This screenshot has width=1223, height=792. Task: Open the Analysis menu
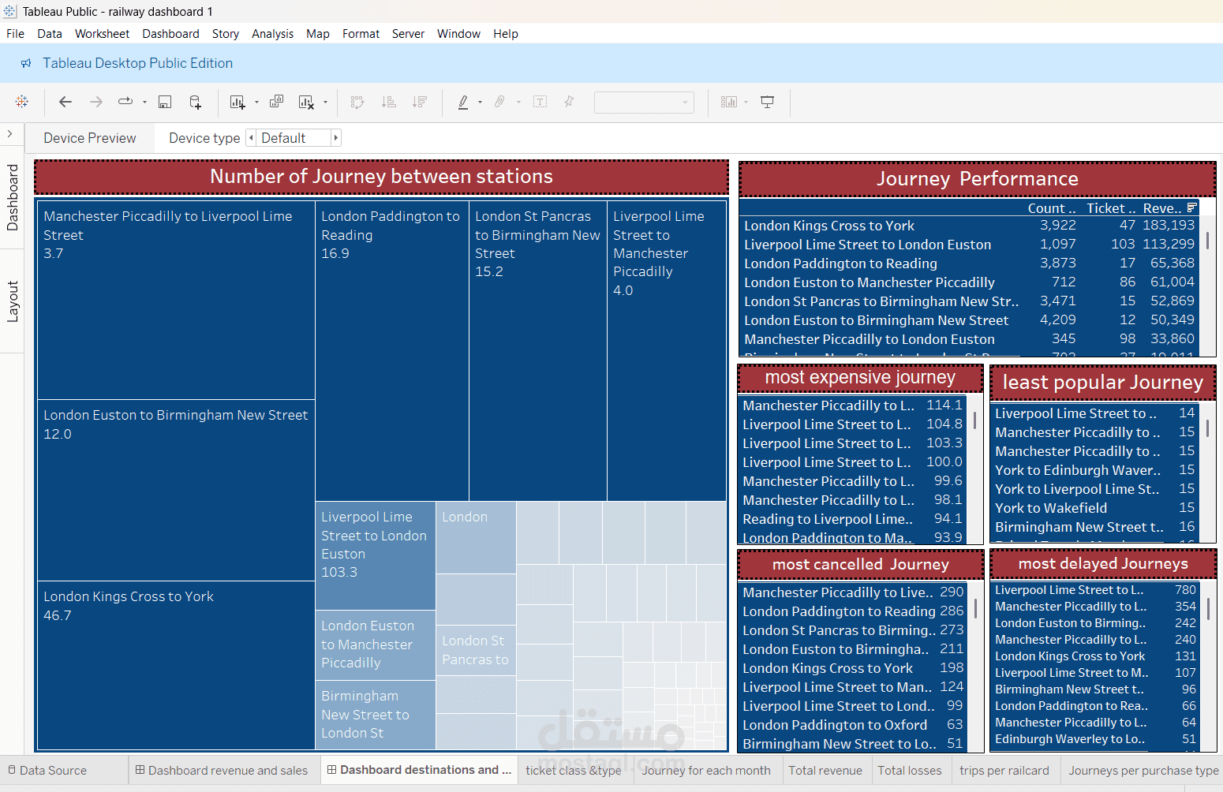pyautogui.click(x=272, y=34)
